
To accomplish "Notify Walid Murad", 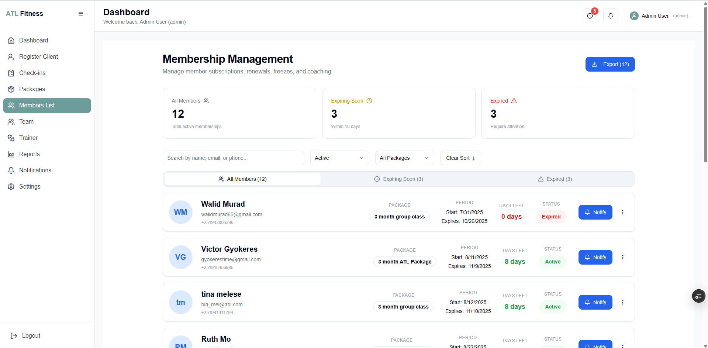I will pos(595,212).
